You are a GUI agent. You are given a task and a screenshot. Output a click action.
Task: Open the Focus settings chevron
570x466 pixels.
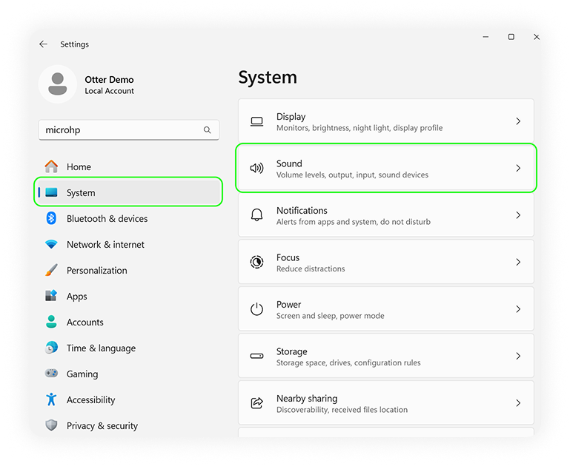(518, 262)
